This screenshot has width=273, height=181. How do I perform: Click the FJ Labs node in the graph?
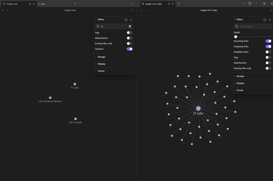[x=198, y=108]
